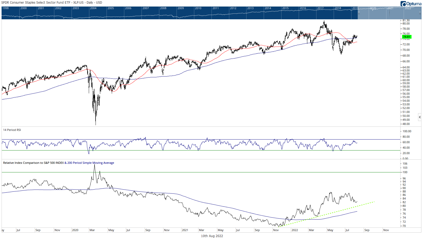Screen dimensions: 423x241
Task: Jump to 1998 in the navigator timeline
Action: pos(5,8)
